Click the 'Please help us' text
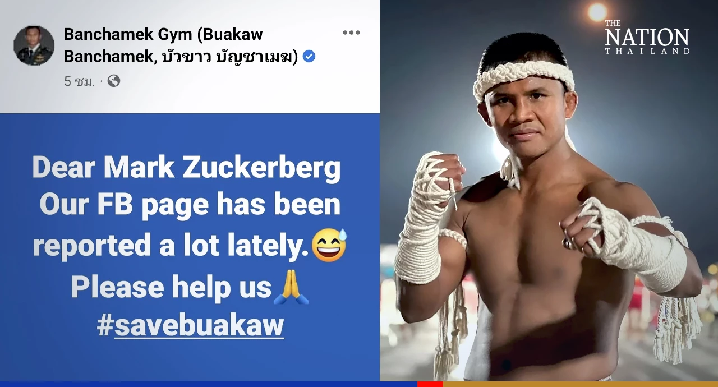Screen dimensions: 718x387 171,287
